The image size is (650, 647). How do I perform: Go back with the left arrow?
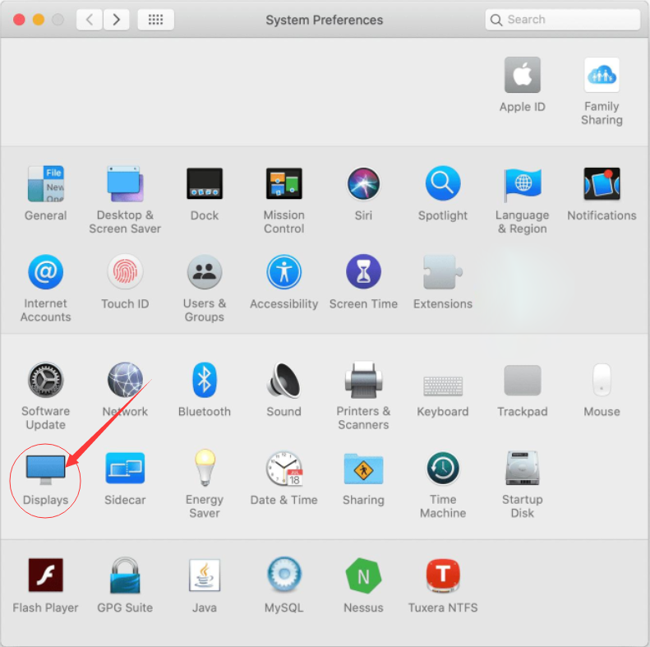89,20
